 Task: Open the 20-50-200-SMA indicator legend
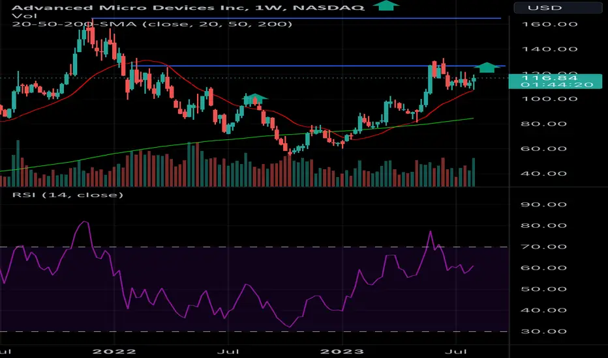coord(152,24)
